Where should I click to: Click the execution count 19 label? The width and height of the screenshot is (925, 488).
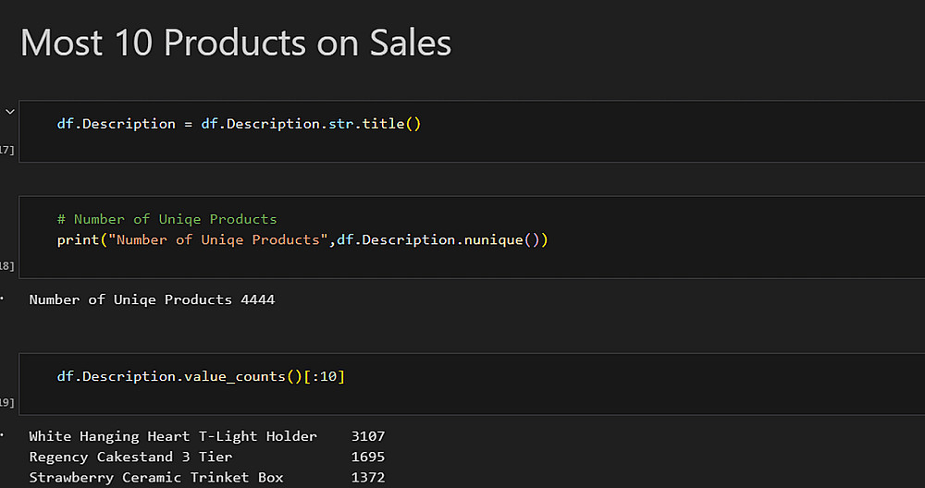coord(6,402)
